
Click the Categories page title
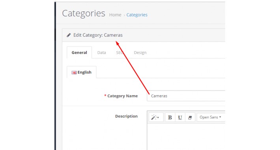84,13
